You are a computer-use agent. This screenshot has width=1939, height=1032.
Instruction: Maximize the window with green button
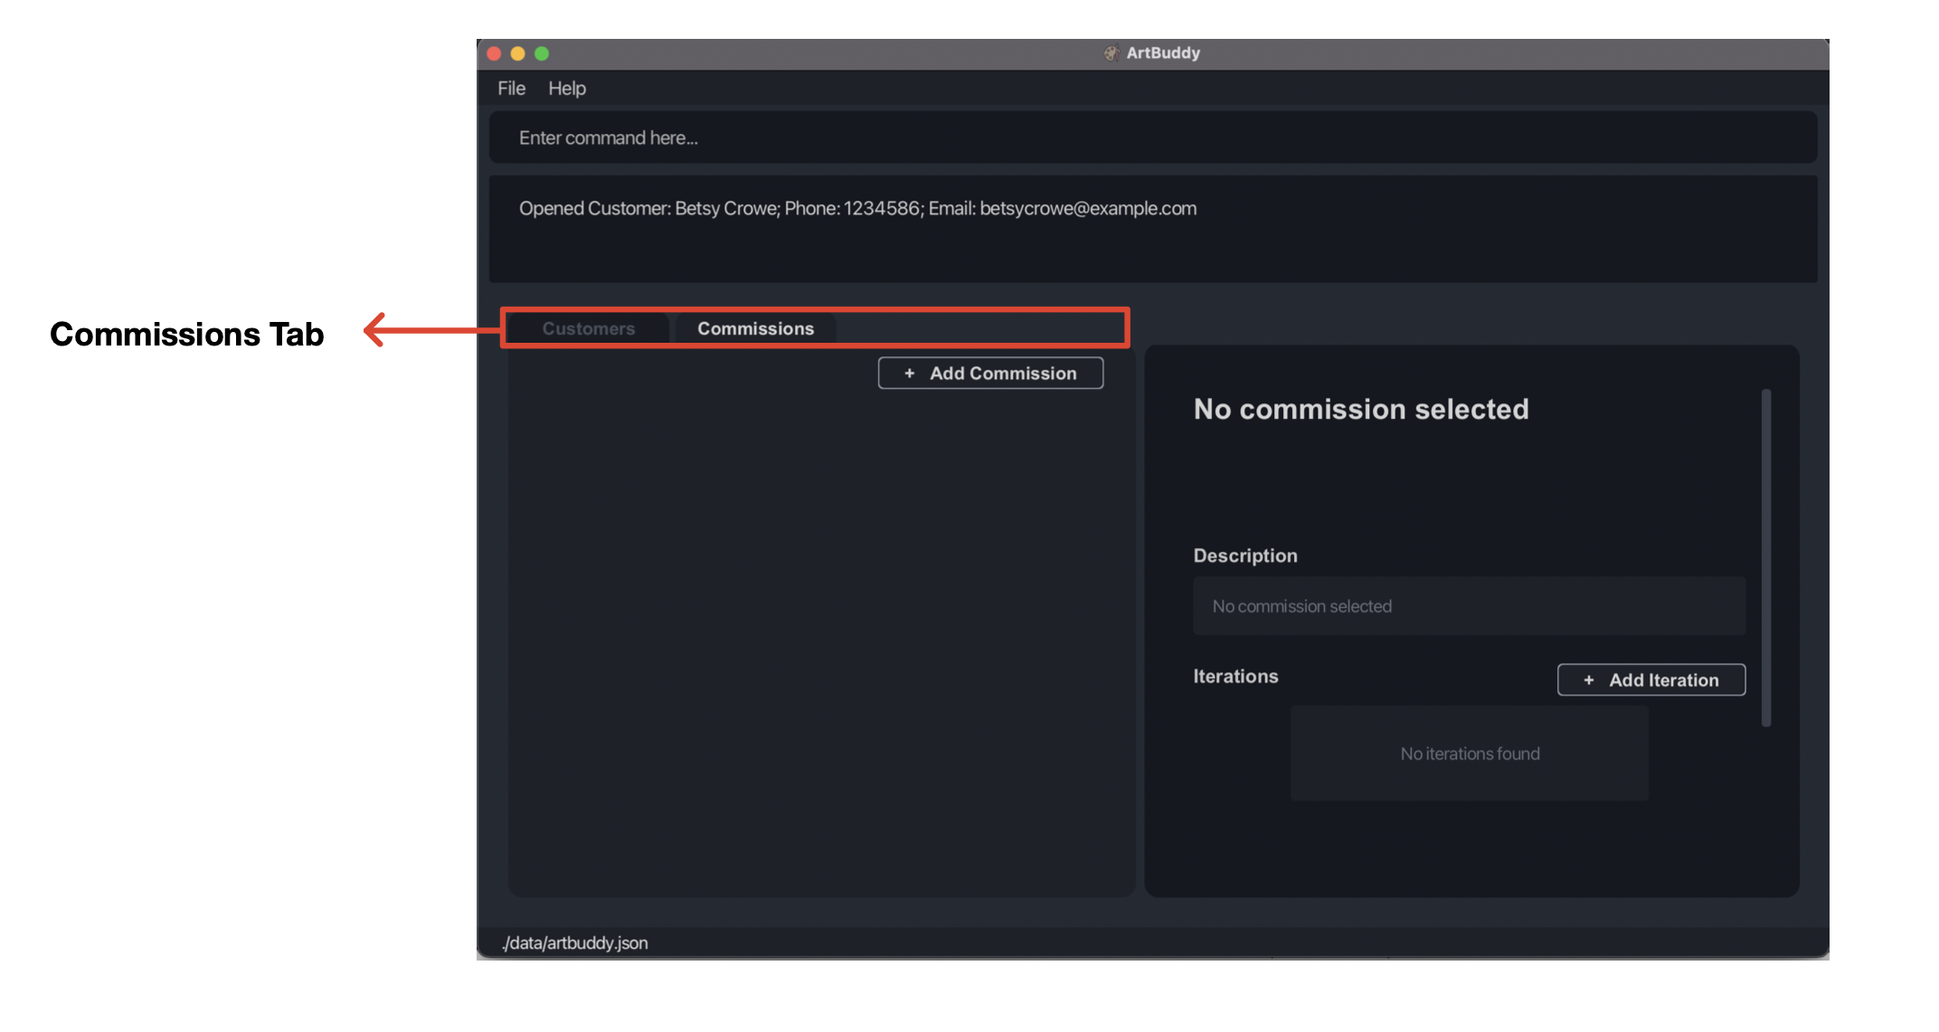pyautogui.click(x=542, y=53)
